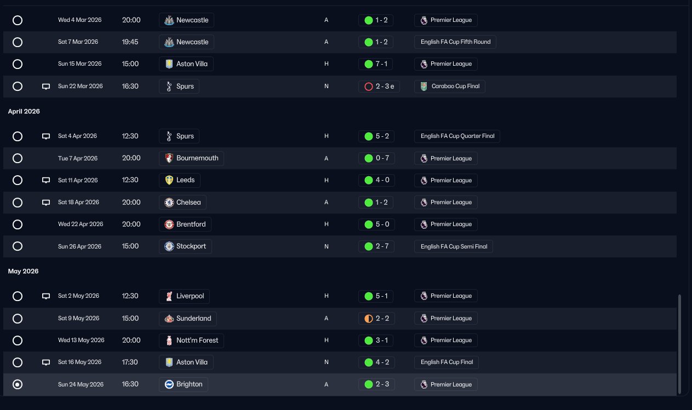Select the radio button for Brighton fixture

coord(18,384)
